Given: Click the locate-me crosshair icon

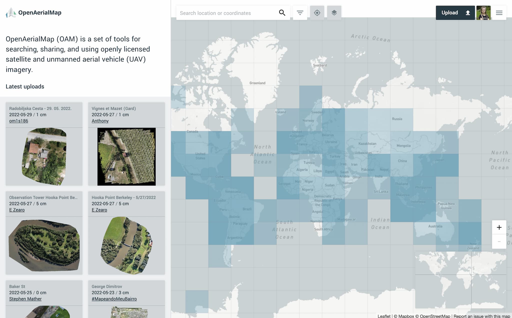Looking at the screenshot, I should 317,13.
